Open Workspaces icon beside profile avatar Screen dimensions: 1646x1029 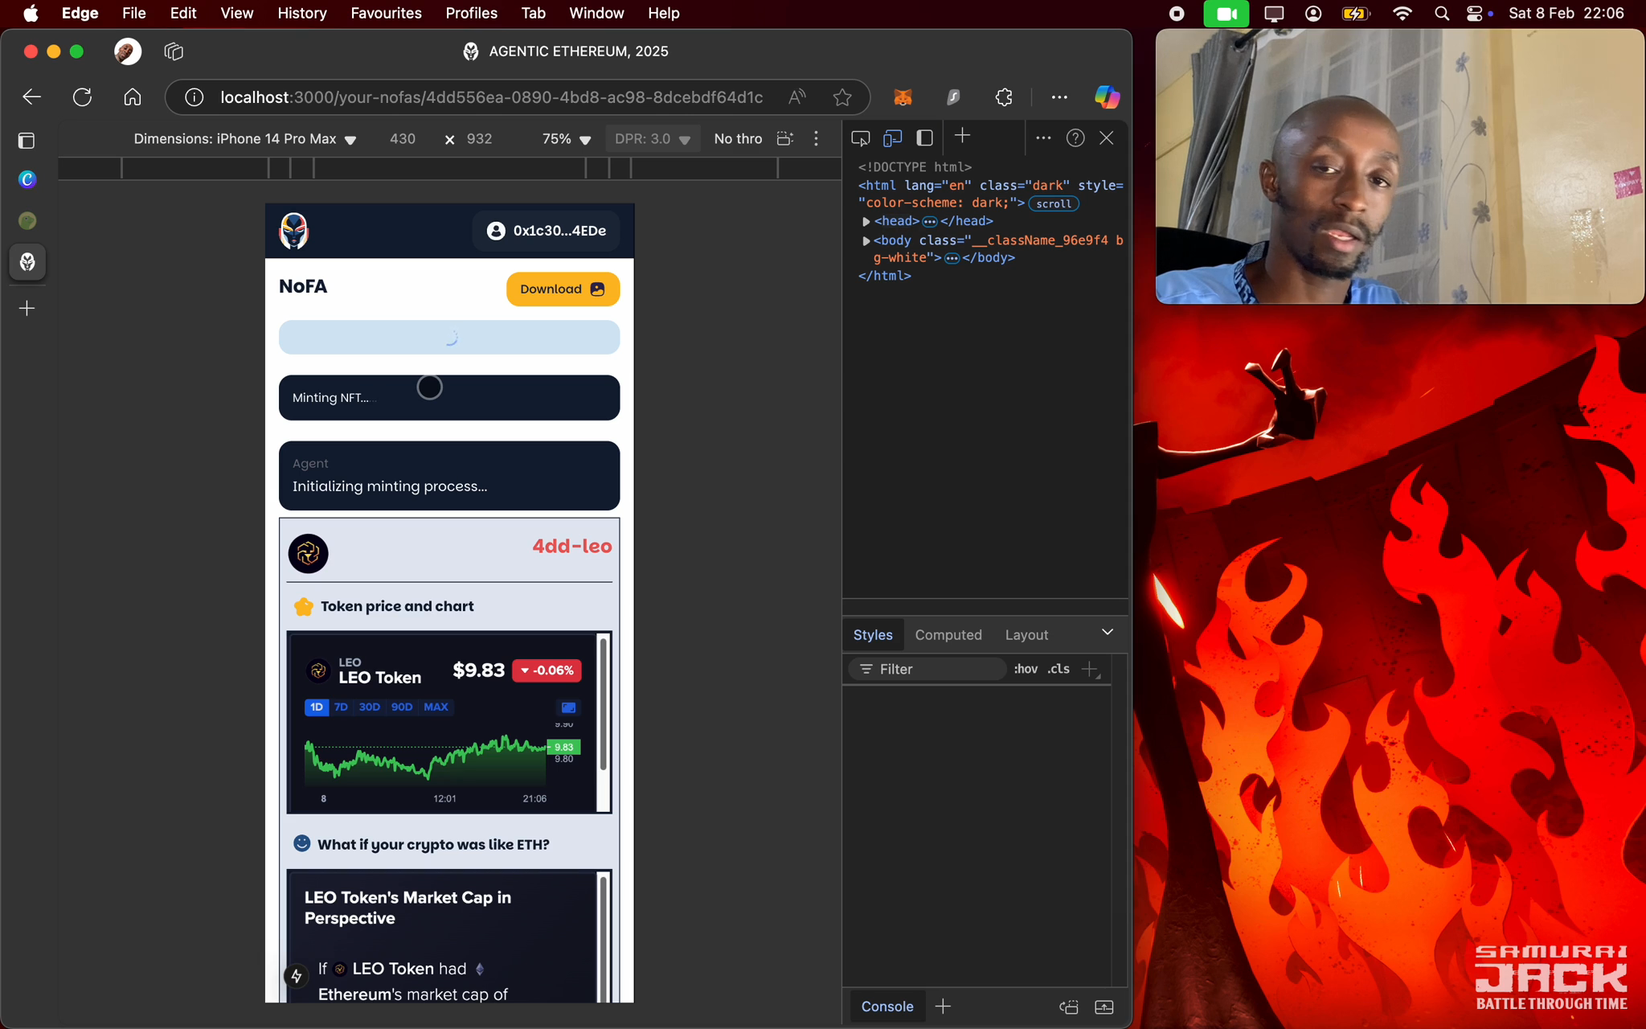pyautogui.click(x=174, y=51)
